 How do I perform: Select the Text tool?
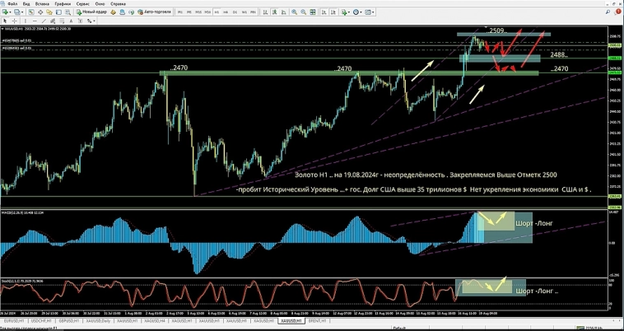pyautogui.click(x=72, y=21)
